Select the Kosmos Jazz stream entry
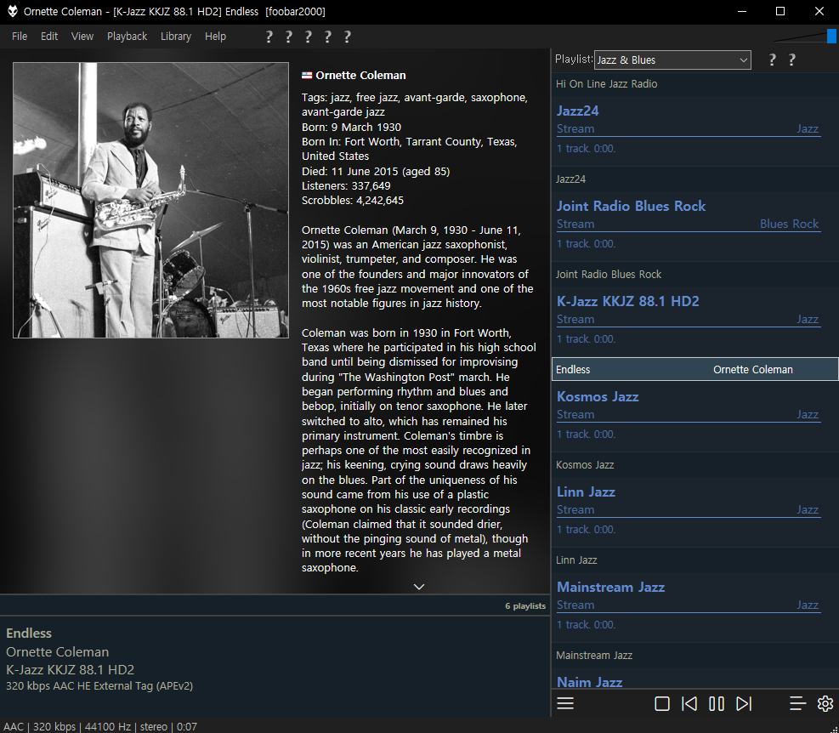 (x=598, y=396)
